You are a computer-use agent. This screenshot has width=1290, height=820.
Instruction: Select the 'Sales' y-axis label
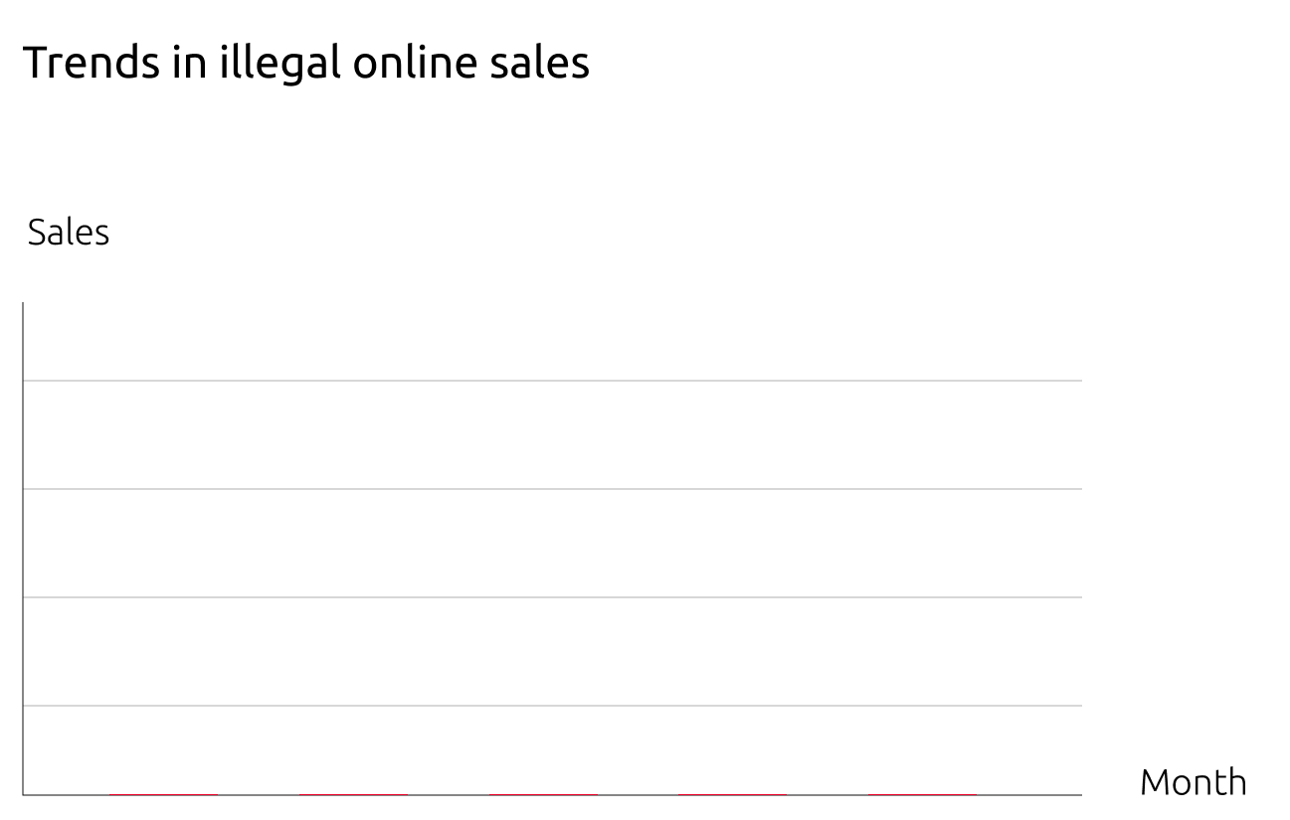pyautogui.click(x=69, y=232)
